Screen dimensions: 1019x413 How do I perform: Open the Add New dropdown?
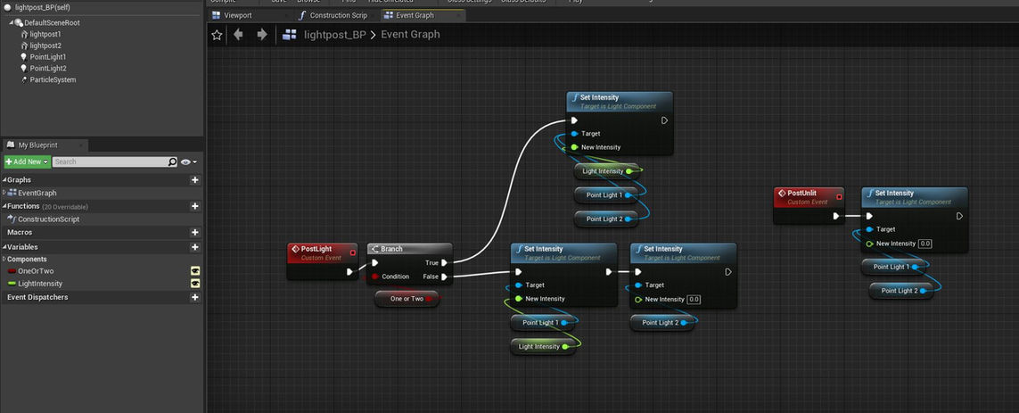pyautogui.click(x=27, y=162)
